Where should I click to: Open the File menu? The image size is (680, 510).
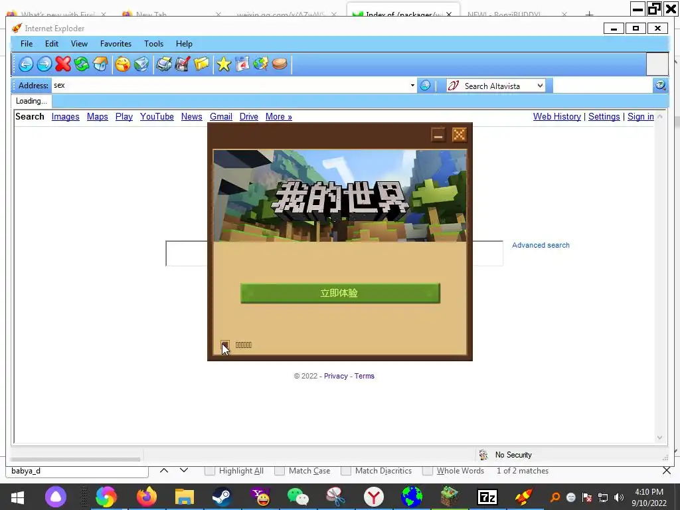click(x=27, y=44)
